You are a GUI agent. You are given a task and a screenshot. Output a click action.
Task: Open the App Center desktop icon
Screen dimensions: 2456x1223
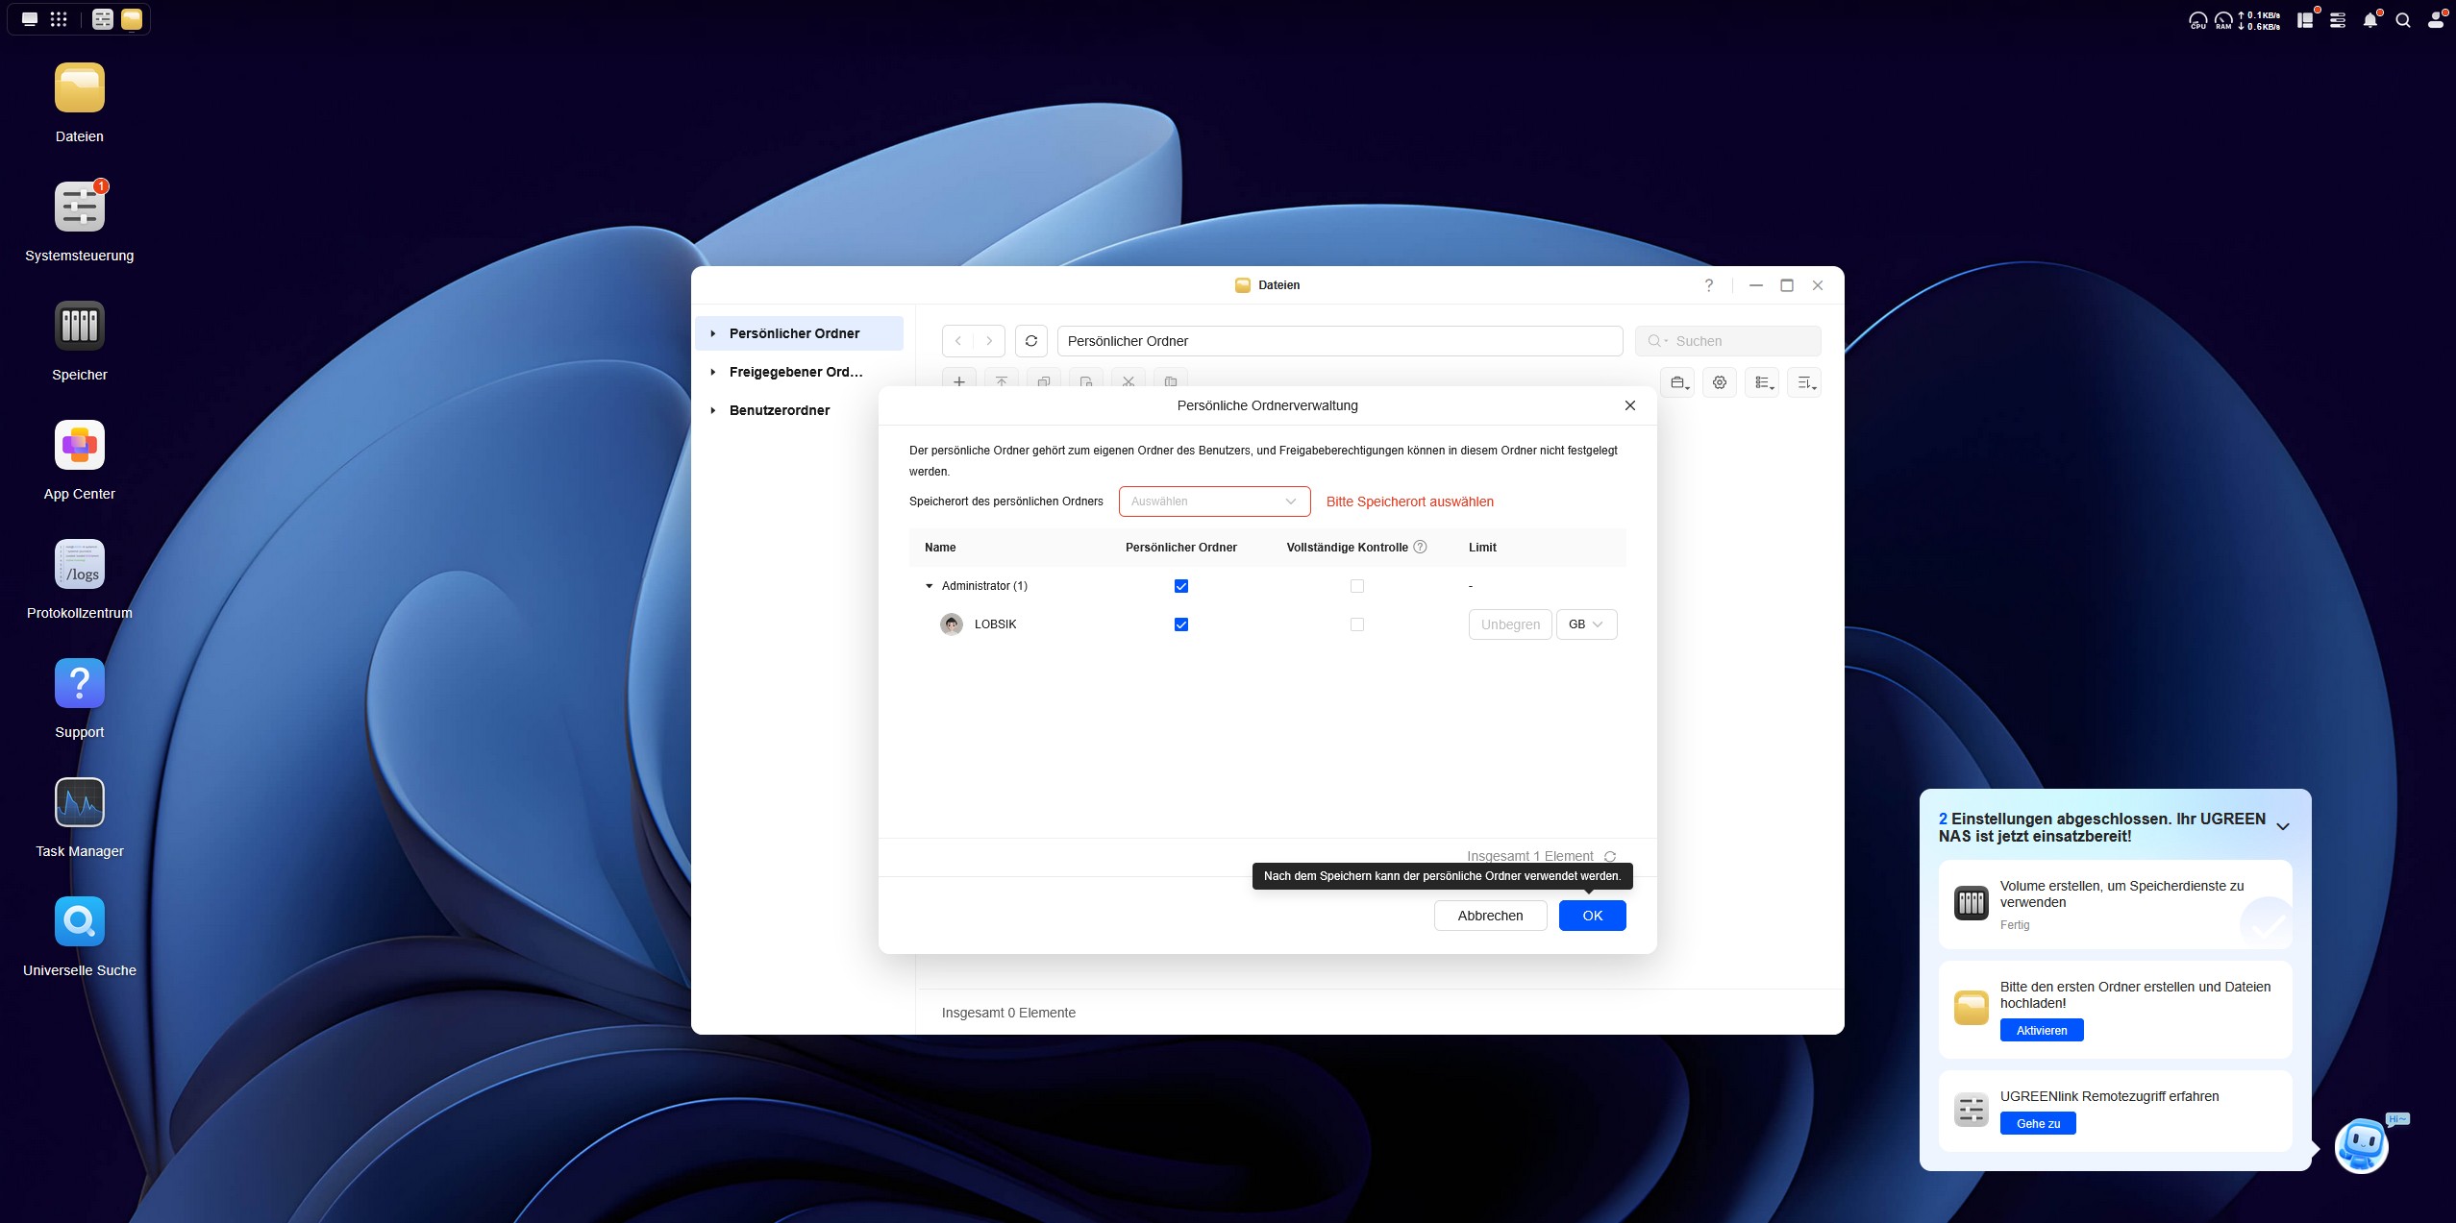(x=79, y=446)
